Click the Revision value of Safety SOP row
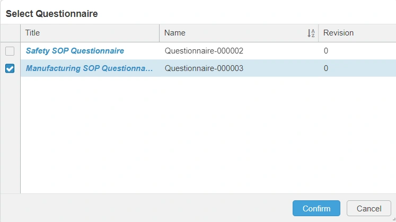The height and width of the screenshot is (222, 396). [x=326, y=51]
